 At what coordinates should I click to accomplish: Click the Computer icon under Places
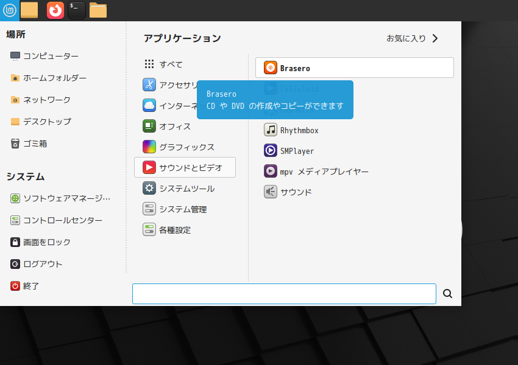click(15, 56)
